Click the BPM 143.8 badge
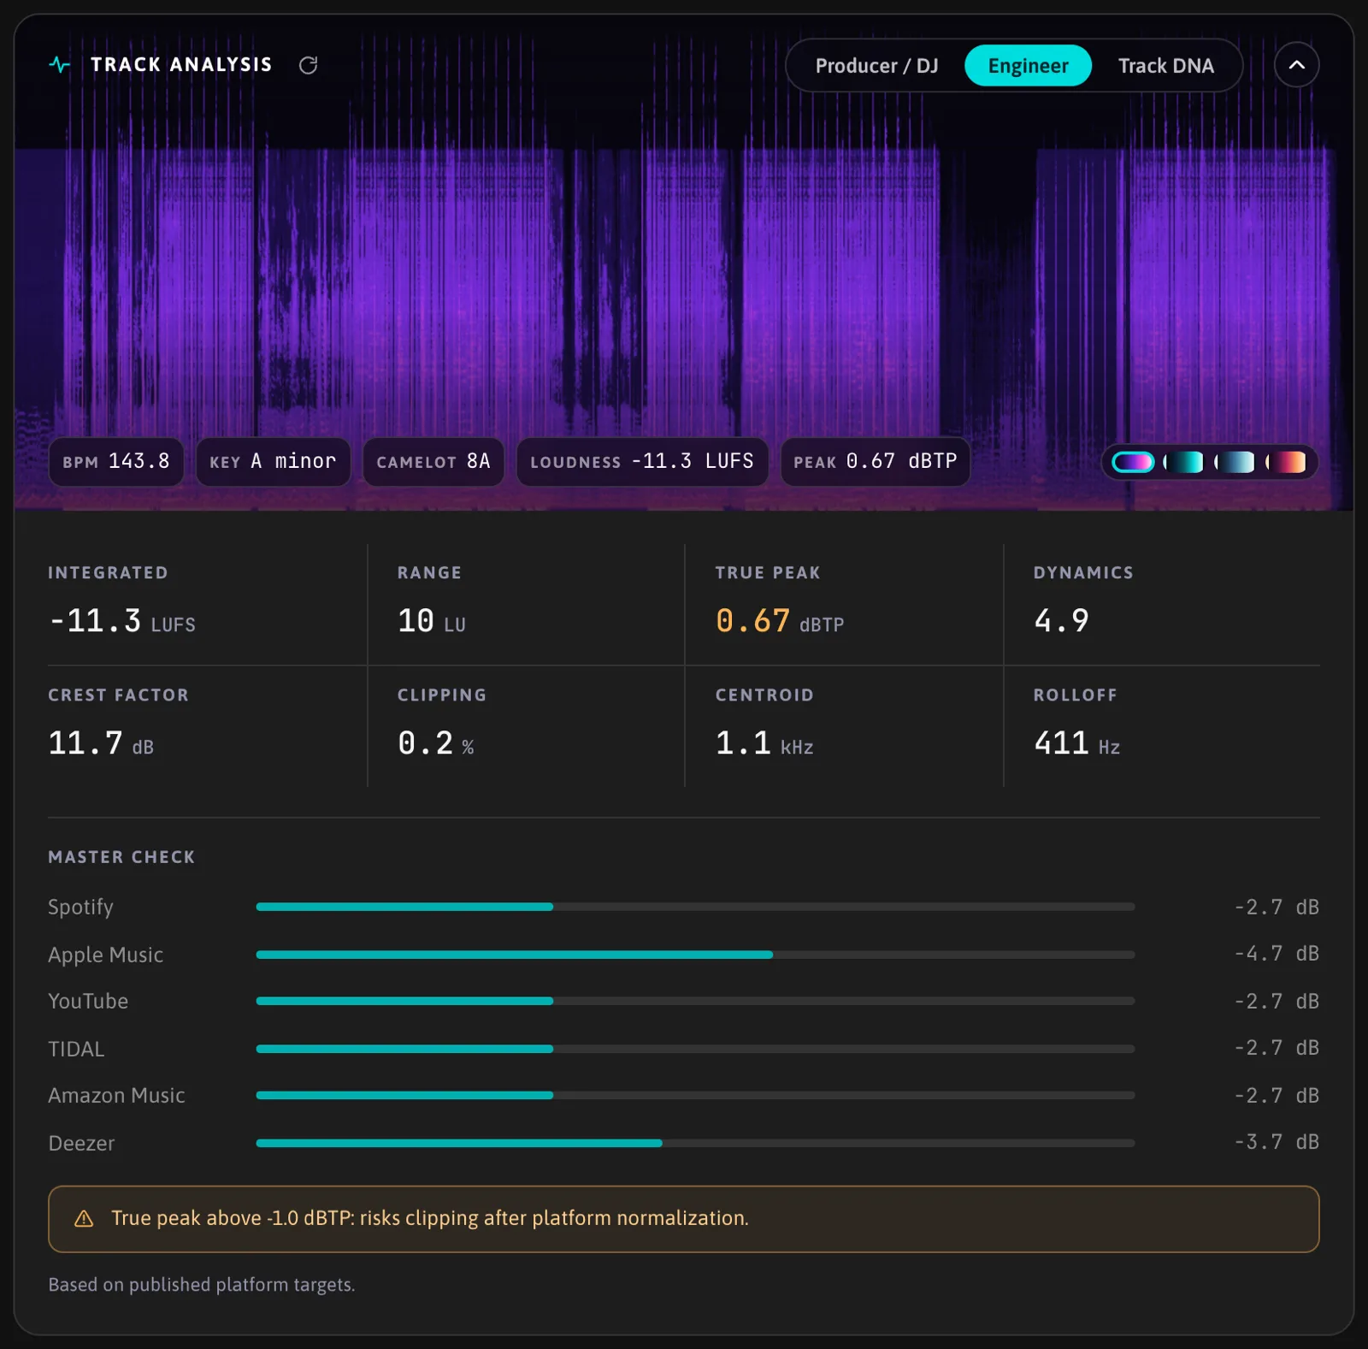 pos(116,462)
